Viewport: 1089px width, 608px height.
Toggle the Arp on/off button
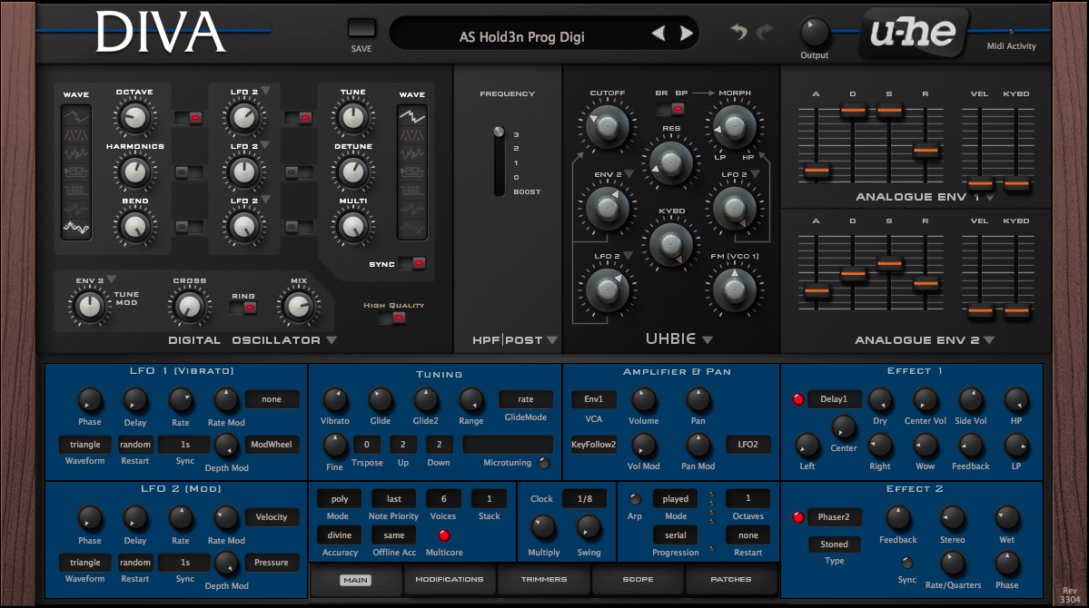tap(635, 499)
